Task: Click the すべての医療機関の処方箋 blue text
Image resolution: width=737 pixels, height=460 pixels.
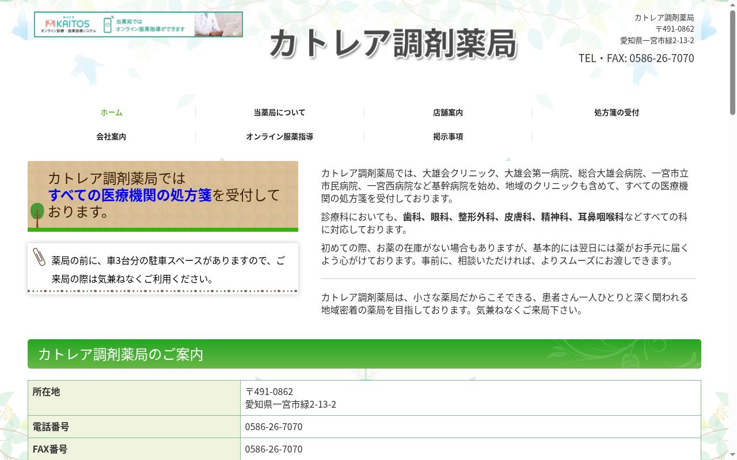Action: [x=130, y=195]
